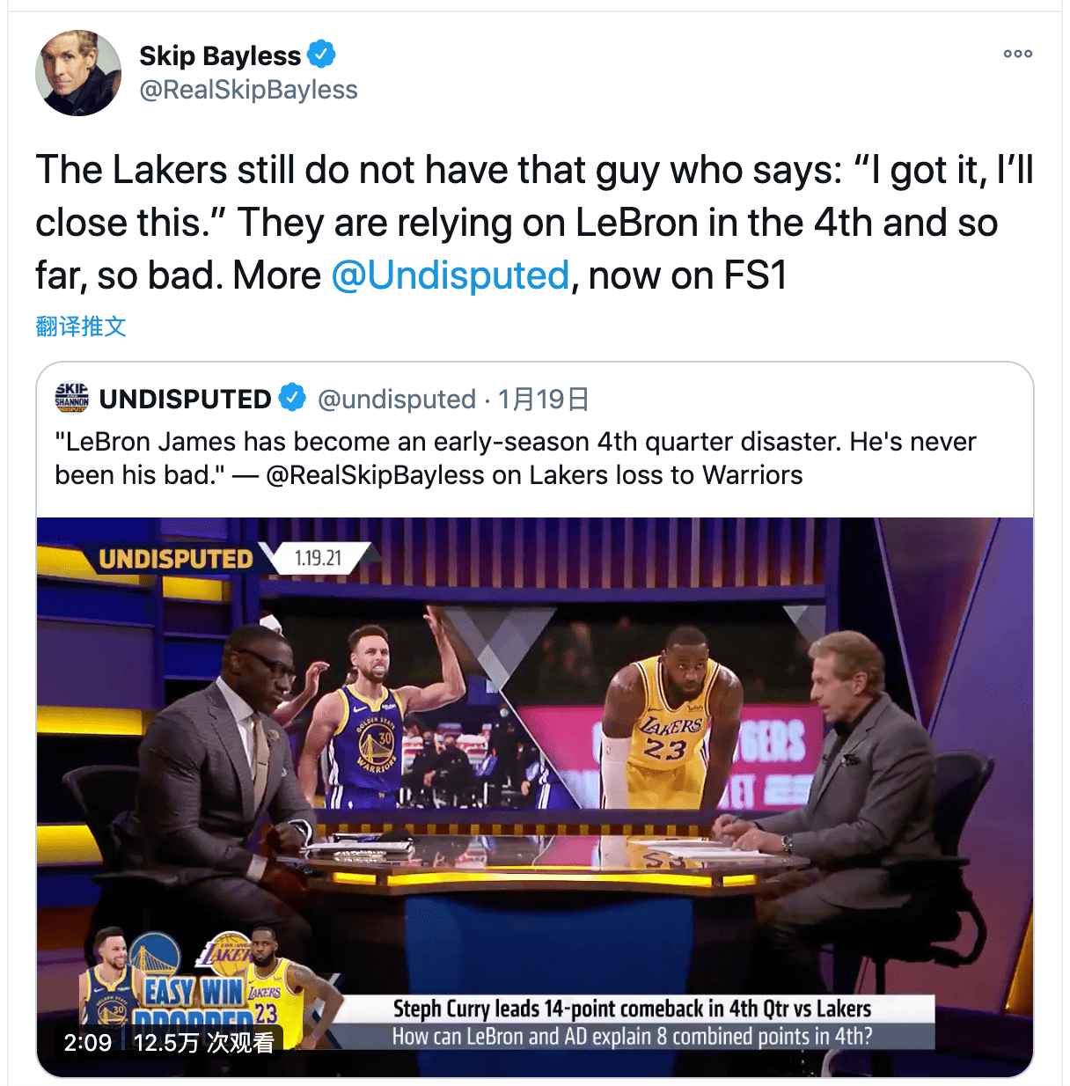1070x1086 pixels.
Task: Open the UNDISPUTED account avatar icon
Action: click(x=72, y=398)
